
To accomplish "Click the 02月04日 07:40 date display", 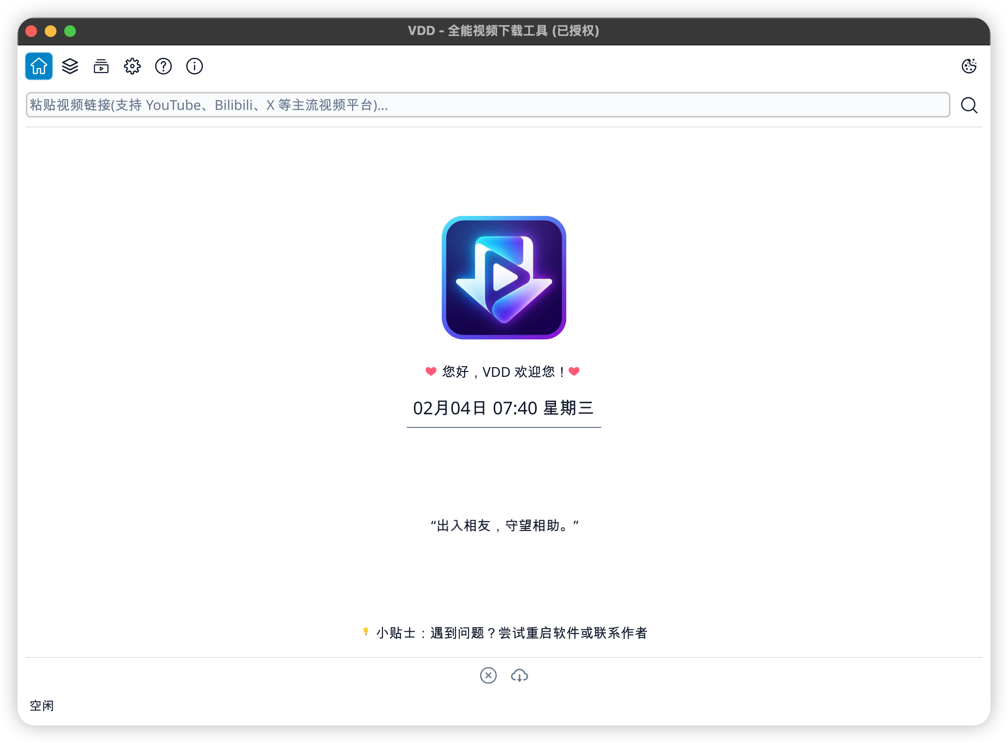I will [504, 408].
